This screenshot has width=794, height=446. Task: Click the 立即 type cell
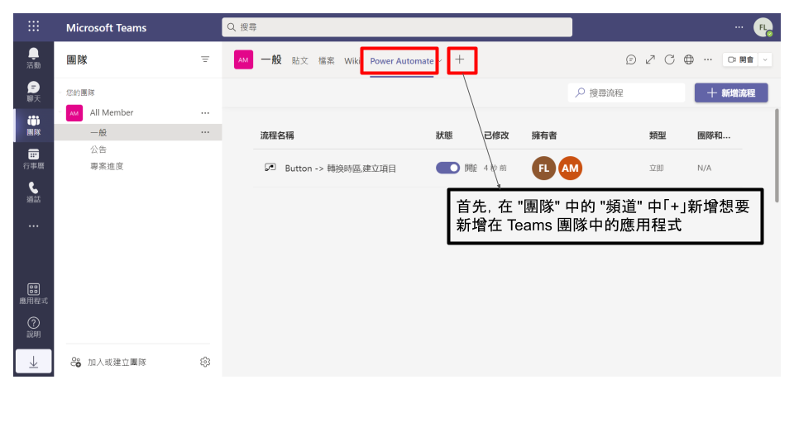[656, 168]
